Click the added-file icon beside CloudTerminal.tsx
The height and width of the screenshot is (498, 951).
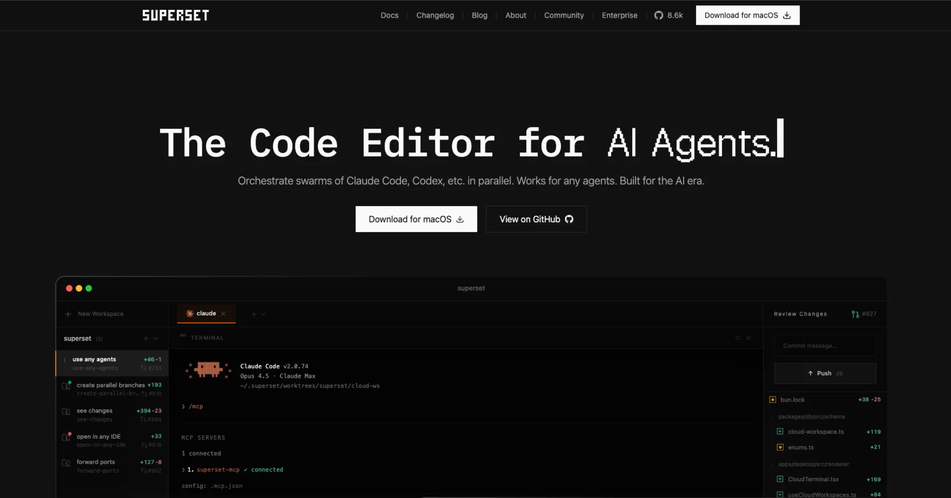click(780, 479)
